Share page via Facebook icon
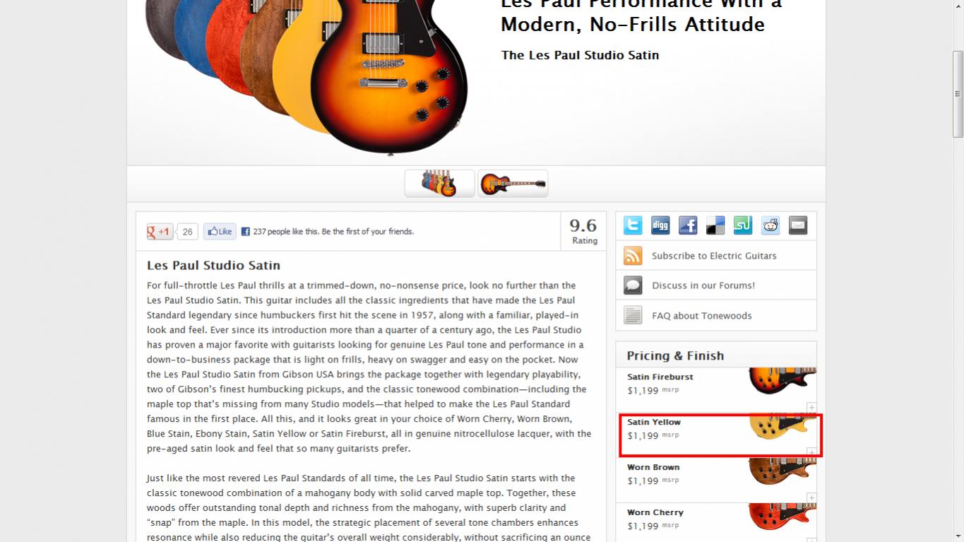The image size is (964, 542). (688, 225)
